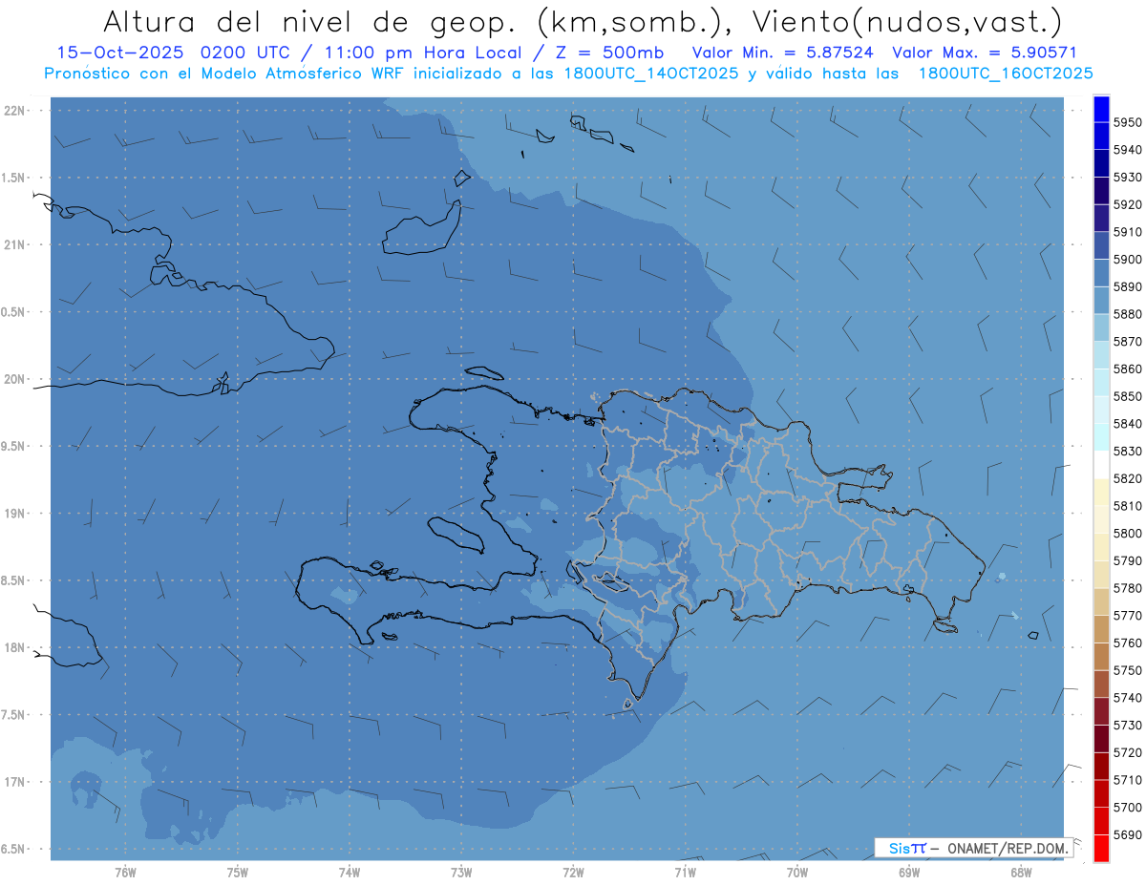Image resolution: width=1146 pixels, height=885 pixels.
Task: Click the '5770' legend value
Action: pos(1128,616)
